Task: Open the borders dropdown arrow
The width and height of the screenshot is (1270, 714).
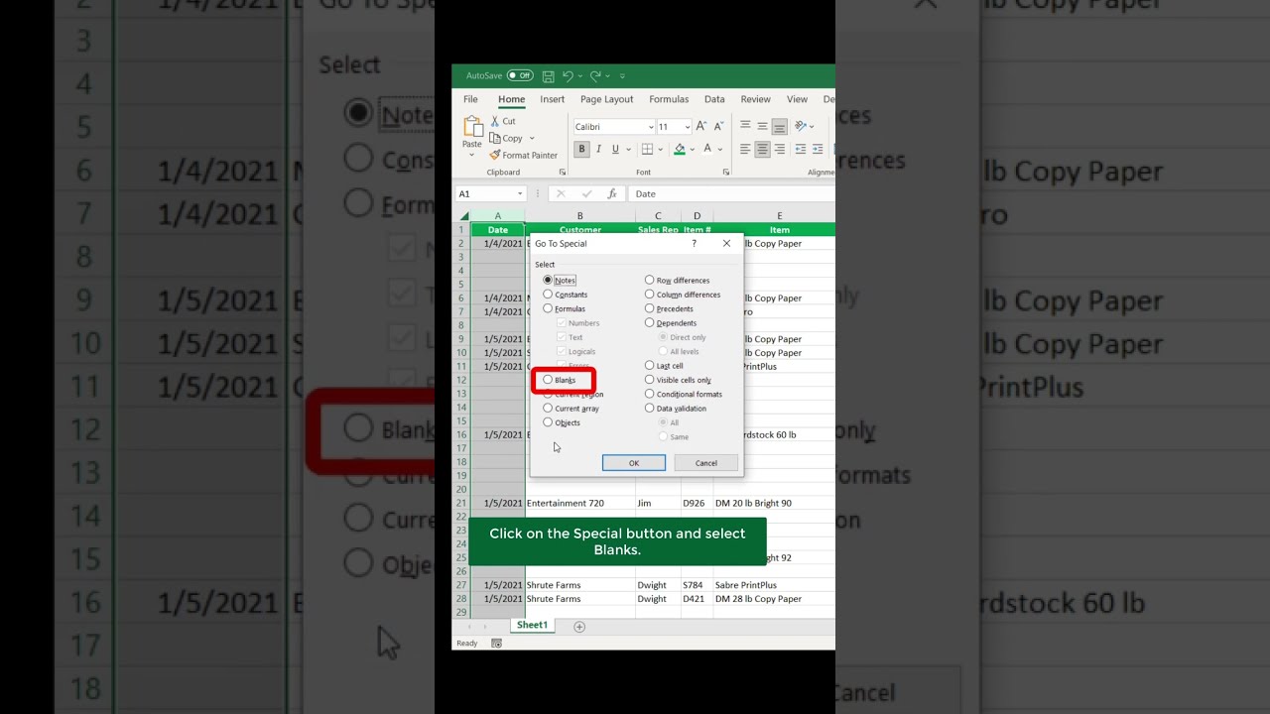Action: pyautogui.click(x=660, y=150)
